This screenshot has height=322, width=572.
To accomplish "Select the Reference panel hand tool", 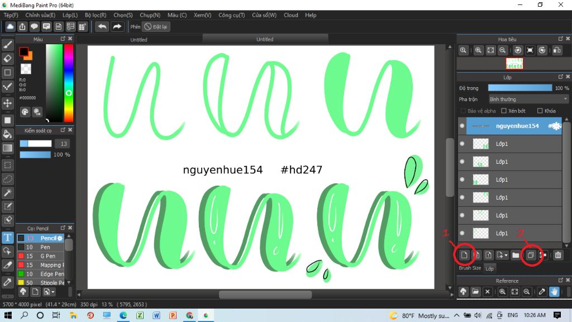I will point(555,292).
